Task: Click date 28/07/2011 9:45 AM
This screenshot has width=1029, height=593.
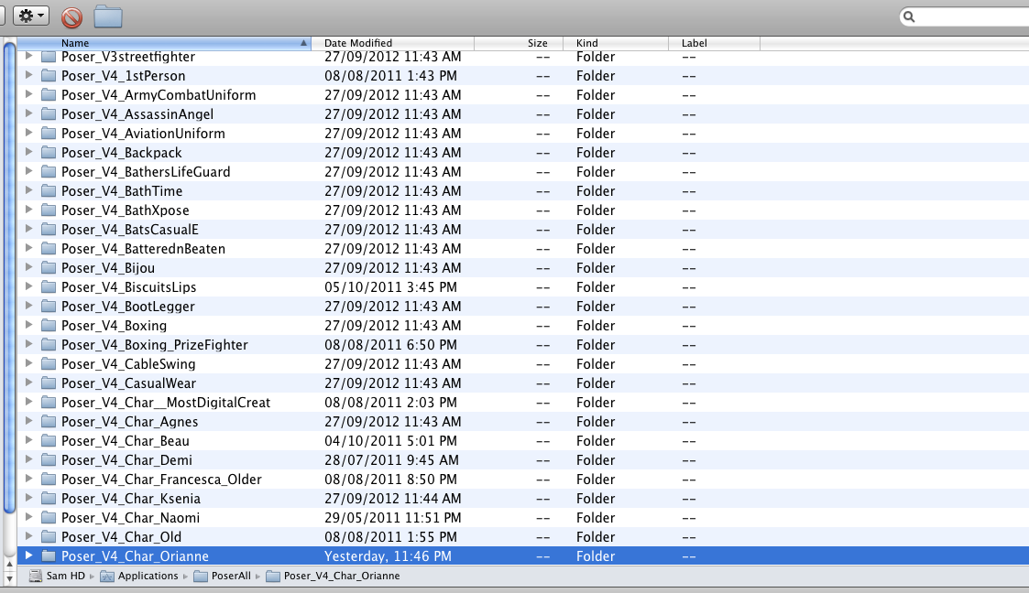Action: (x=392, y=460)
